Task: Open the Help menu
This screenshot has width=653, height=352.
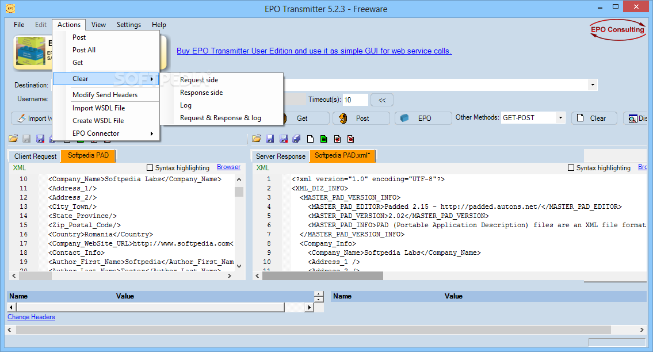Action: click(159, 25)
